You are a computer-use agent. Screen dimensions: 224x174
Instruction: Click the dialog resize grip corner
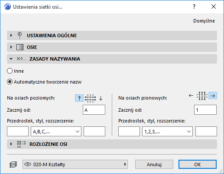tap(221, 171)
